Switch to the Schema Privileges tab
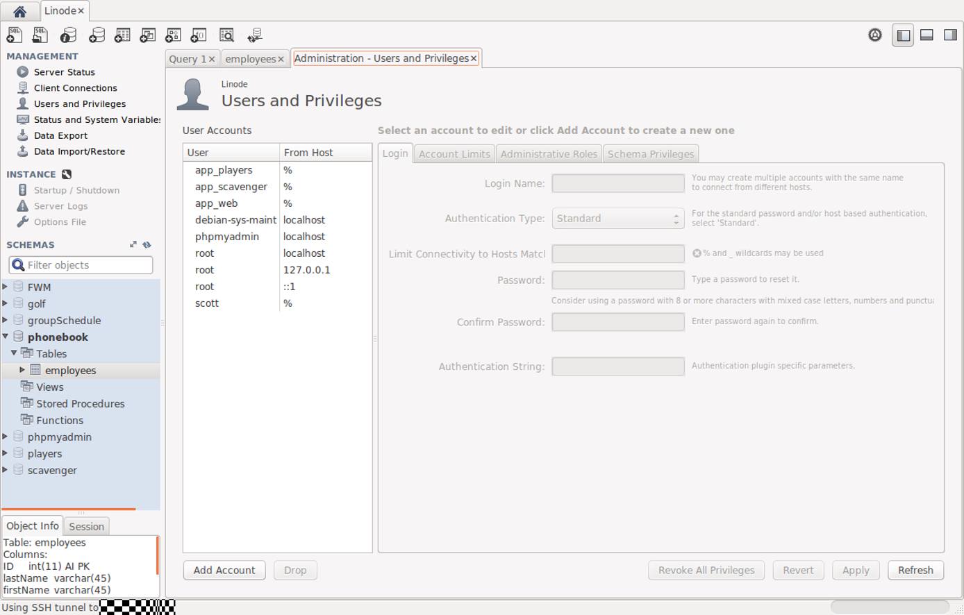The image size is (964, 615). pos(650,153)
